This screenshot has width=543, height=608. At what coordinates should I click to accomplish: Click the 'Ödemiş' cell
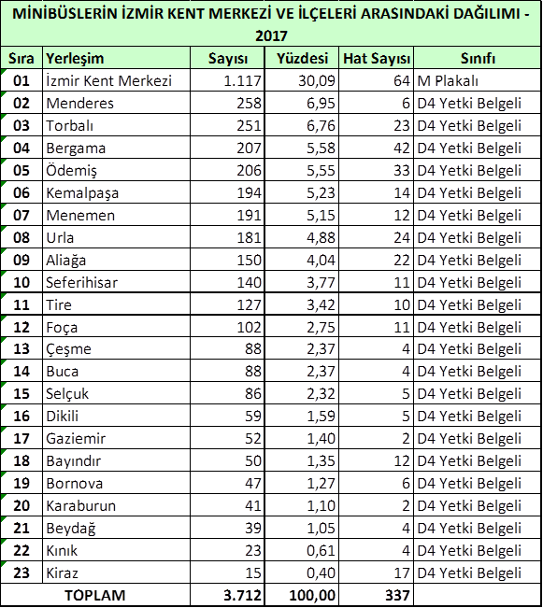[x=116, y=170]
